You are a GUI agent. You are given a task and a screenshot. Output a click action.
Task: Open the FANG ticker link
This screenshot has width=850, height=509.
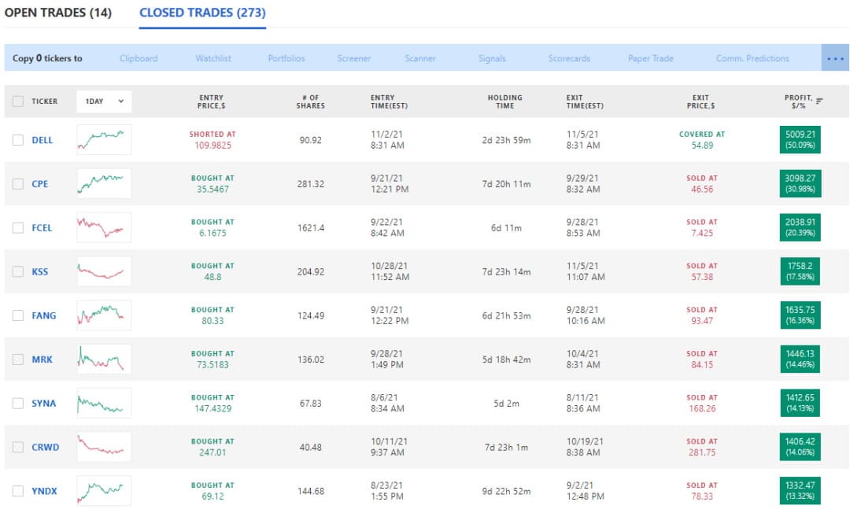pyautogui.click(x=44, y=315)
